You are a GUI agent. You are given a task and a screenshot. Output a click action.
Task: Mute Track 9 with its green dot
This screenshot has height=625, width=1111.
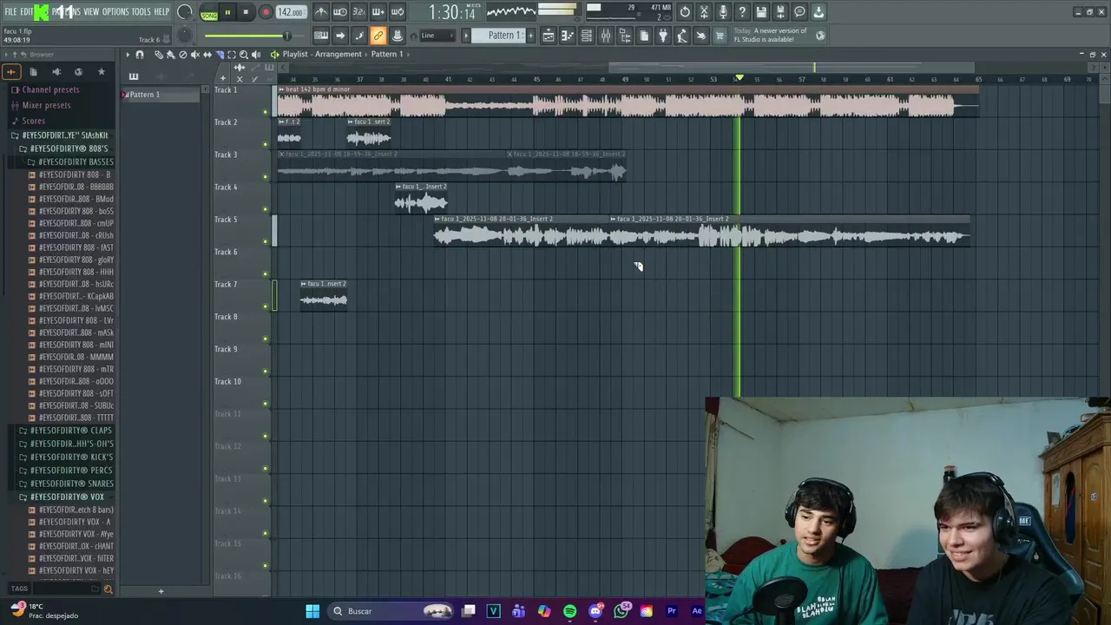pyautogui.click(x=266, y=372)
